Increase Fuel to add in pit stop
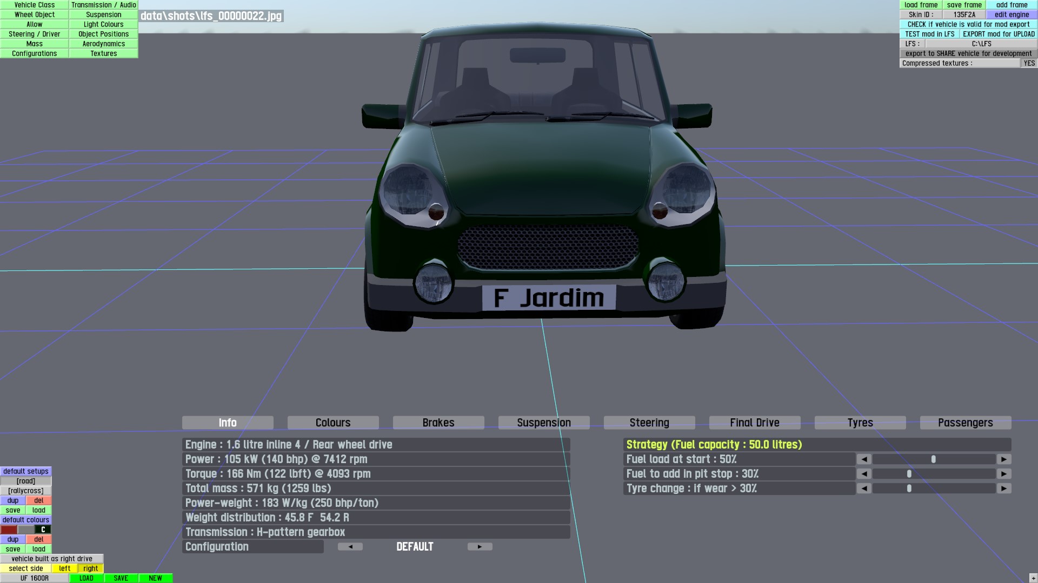The image size is (1038, 583). tap(1004, 474)
